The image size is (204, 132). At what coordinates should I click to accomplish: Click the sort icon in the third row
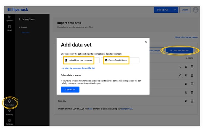tap(186, 84)
